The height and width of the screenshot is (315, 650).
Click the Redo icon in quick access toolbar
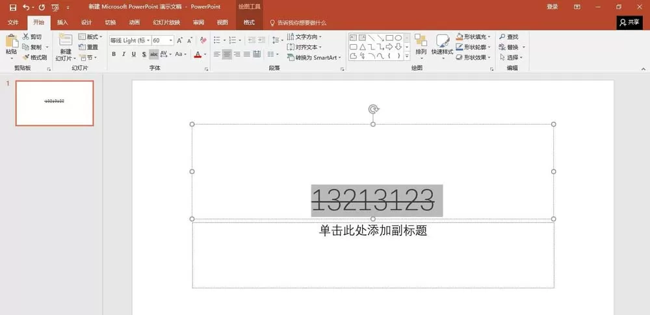pyautogui.click(x=42, y=7)
